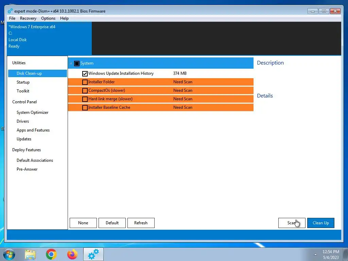Select Pre-Answer in the sidebar
The height and width of the screenshot is (261, 348).
click(27, 169)
